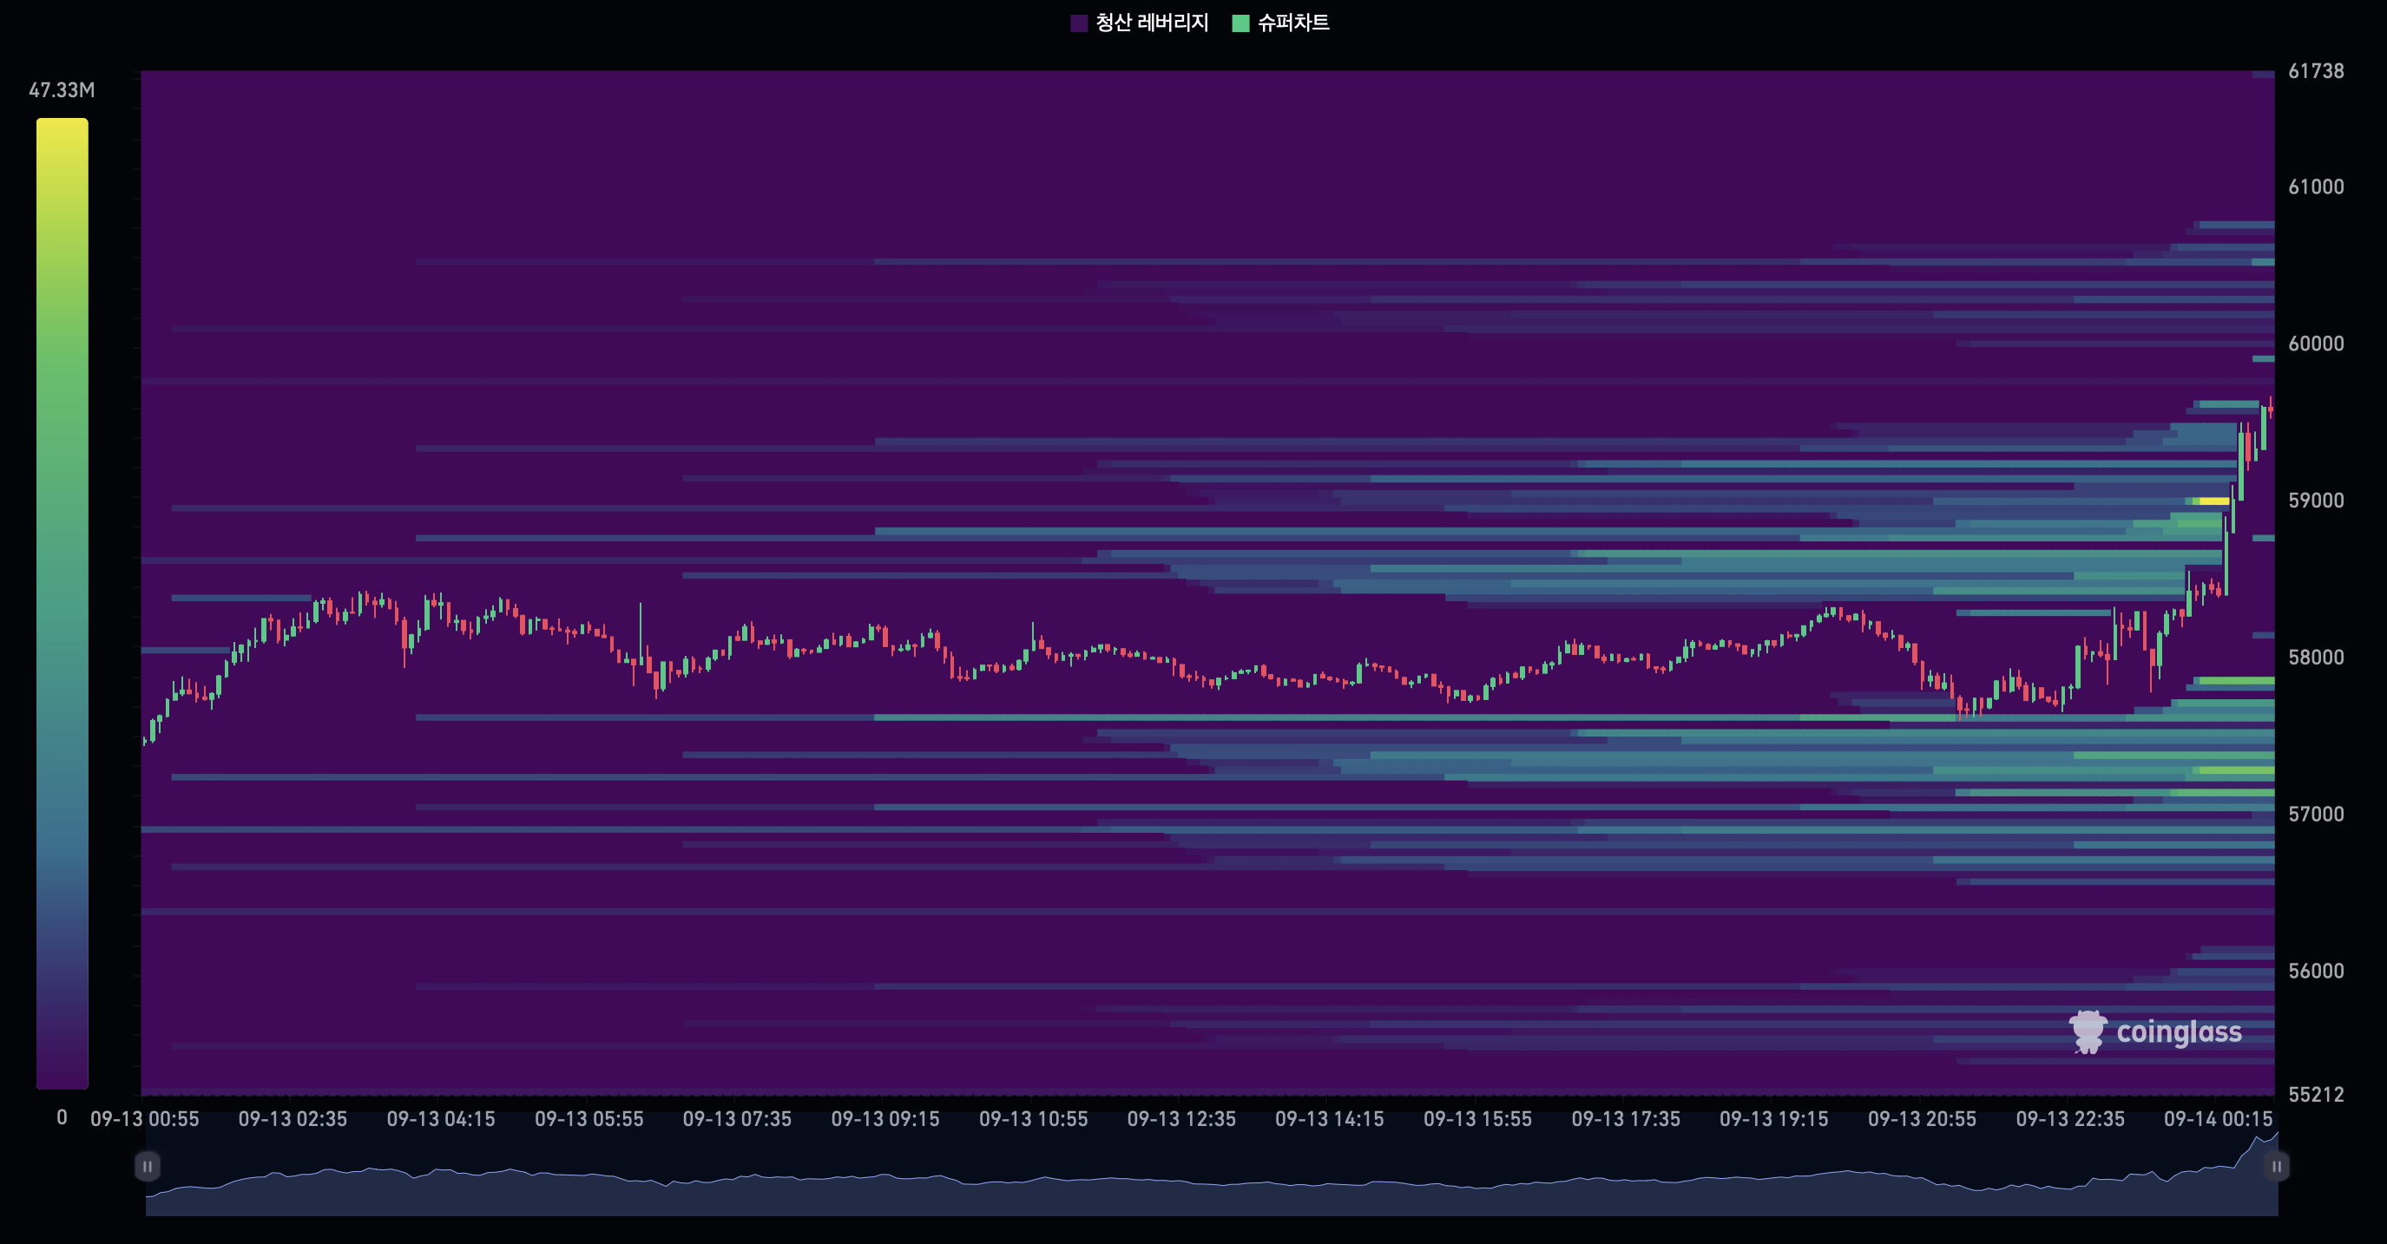Image resolution: width=2387 pixels, height=1244 pixels.
Task: Click the 09-13 05:55 time label
Action: (589, 1119)
